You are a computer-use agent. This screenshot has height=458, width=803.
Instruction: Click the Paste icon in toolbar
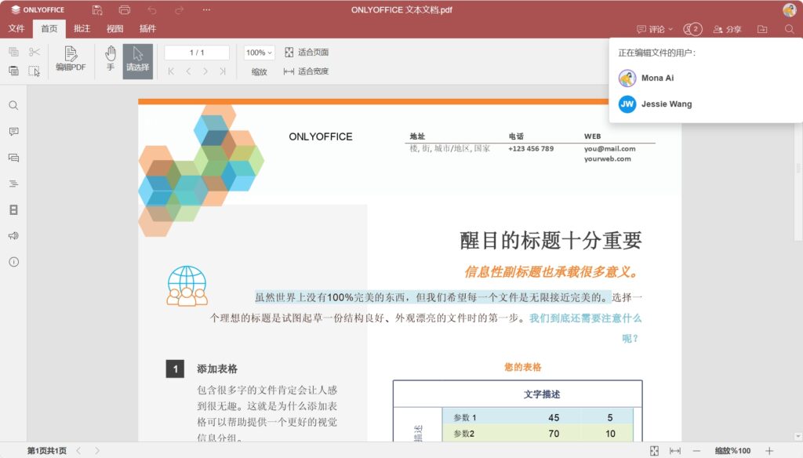click(14, 71)
